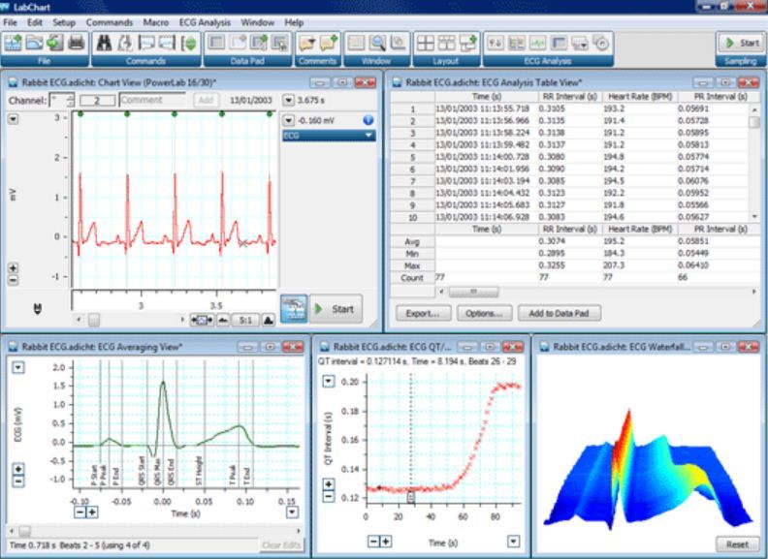The image size is (768, 559).
Task: Click the Save document icon in File toolbar
Action: coord(55,43)
